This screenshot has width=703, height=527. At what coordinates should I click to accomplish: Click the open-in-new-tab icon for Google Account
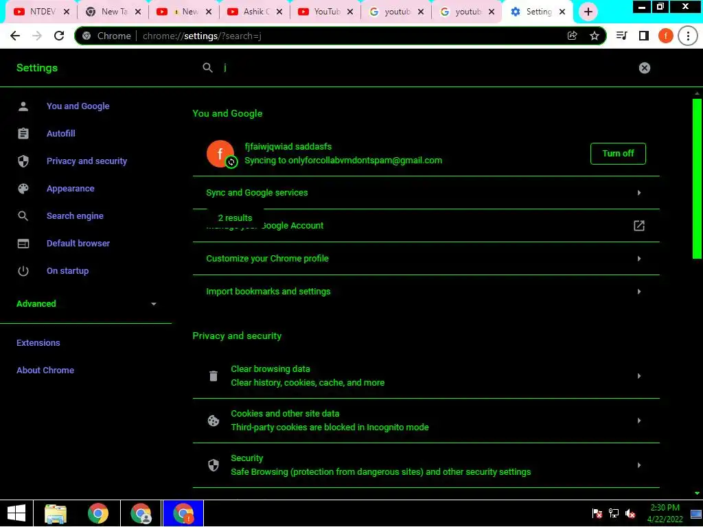coord(639,225)
